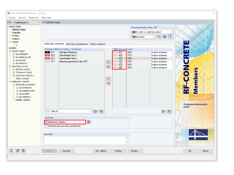Click the Výpočet button

(49, 151)
